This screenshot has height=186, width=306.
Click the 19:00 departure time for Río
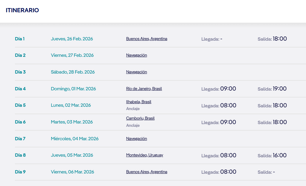pyautogui.click(x=280, y=89)
